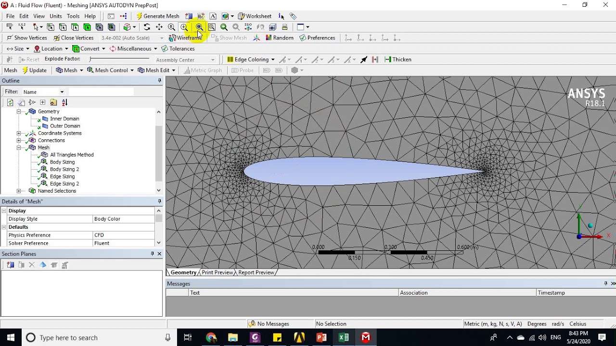The width and height of the screenshot is (616, 346).
Task: Adjust the Explode Factor slider
Action: 119,59
